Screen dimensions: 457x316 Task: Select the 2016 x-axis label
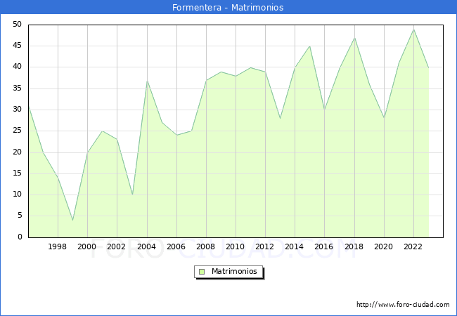pyautogui.click(x=324, y=246)
